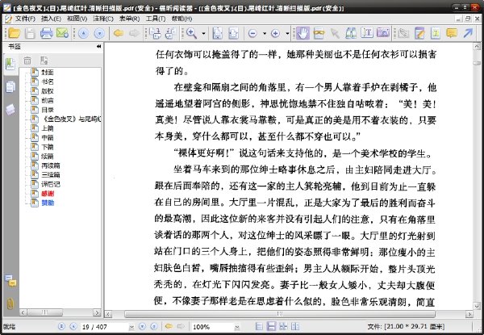Screen dimensions: 484x335
Task: Open the zoom in dropdown arrow
Action: coord(287,33)
